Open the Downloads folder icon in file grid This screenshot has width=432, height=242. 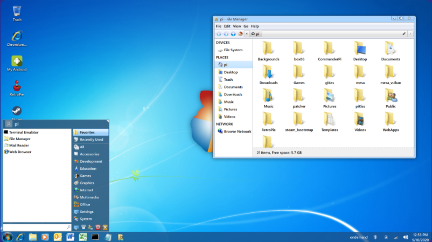tap(268, 73)
